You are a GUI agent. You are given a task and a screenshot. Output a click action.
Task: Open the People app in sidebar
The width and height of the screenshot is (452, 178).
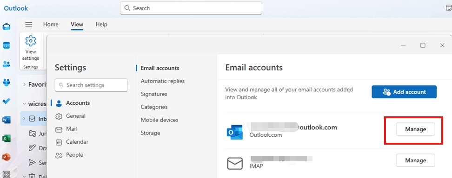(x=7, y=64)
